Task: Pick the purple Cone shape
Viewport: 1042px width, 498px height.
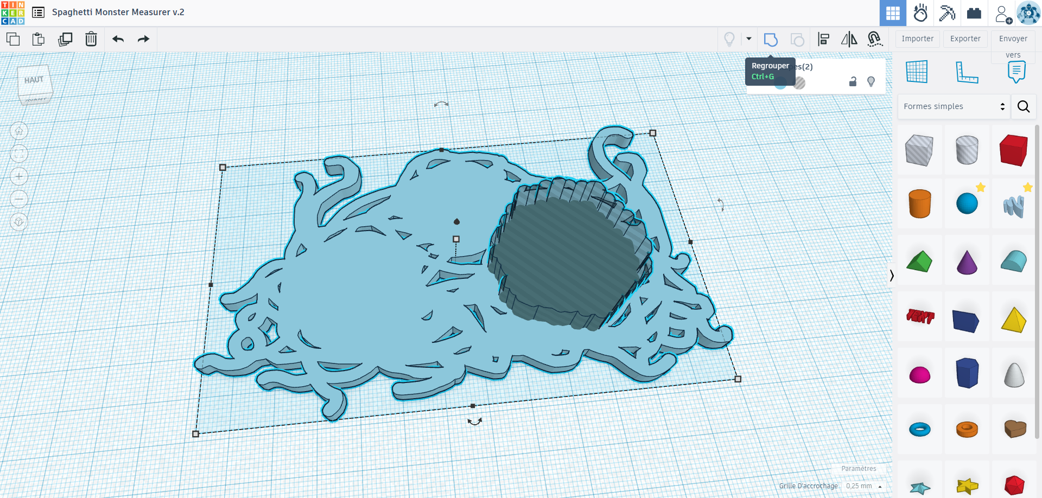Action: click(x=967, y=262)
